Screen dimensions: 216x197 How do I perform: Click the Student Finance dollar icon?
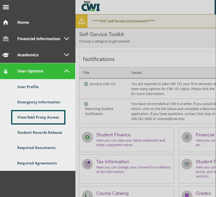point(87,137)
